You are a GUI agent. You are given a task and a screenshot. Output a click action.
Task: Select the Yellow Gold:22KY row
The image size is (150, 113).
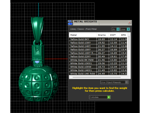pyautogui.click(x=98, y=56)
